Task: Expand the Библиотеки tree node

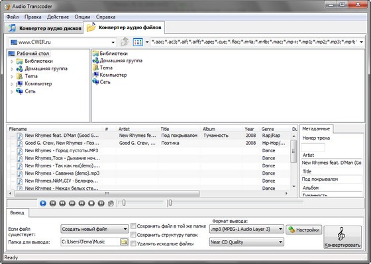Action: click(x=12, y=62)
